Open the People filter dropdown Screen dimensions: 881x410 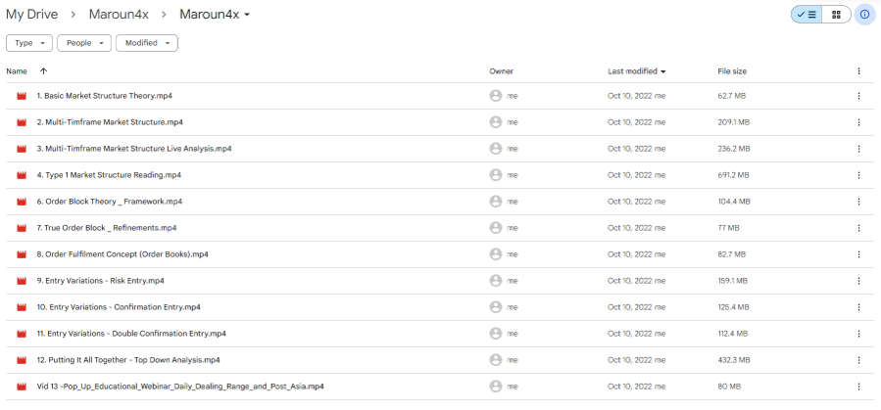(x=84, y=43)
